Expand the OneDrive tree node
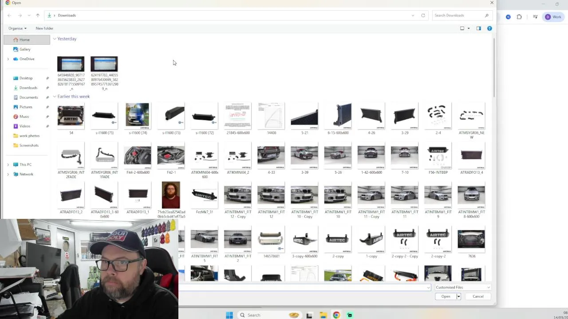Screen dimensions: 568x319 [8, 59]
